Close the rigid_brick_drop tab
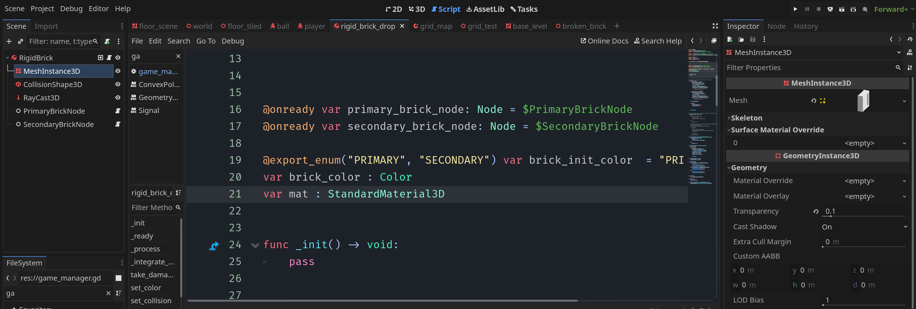 tap(402, 26)
